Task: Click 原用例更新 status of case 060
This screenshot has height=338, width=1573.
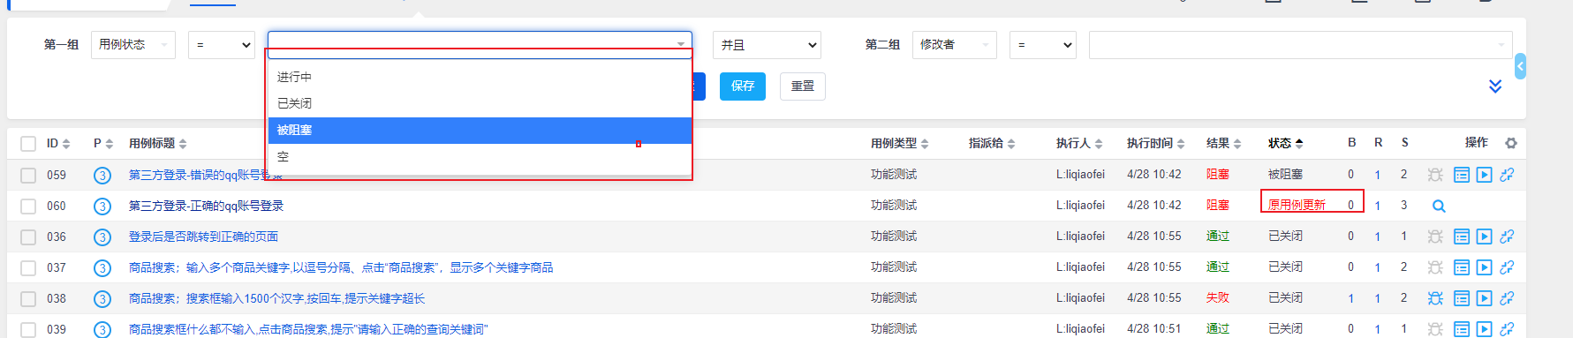Action: (1297, 205)
